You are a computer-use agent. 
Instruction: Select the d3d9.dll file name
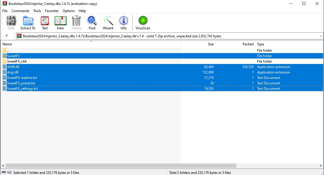tap(13, 67)
